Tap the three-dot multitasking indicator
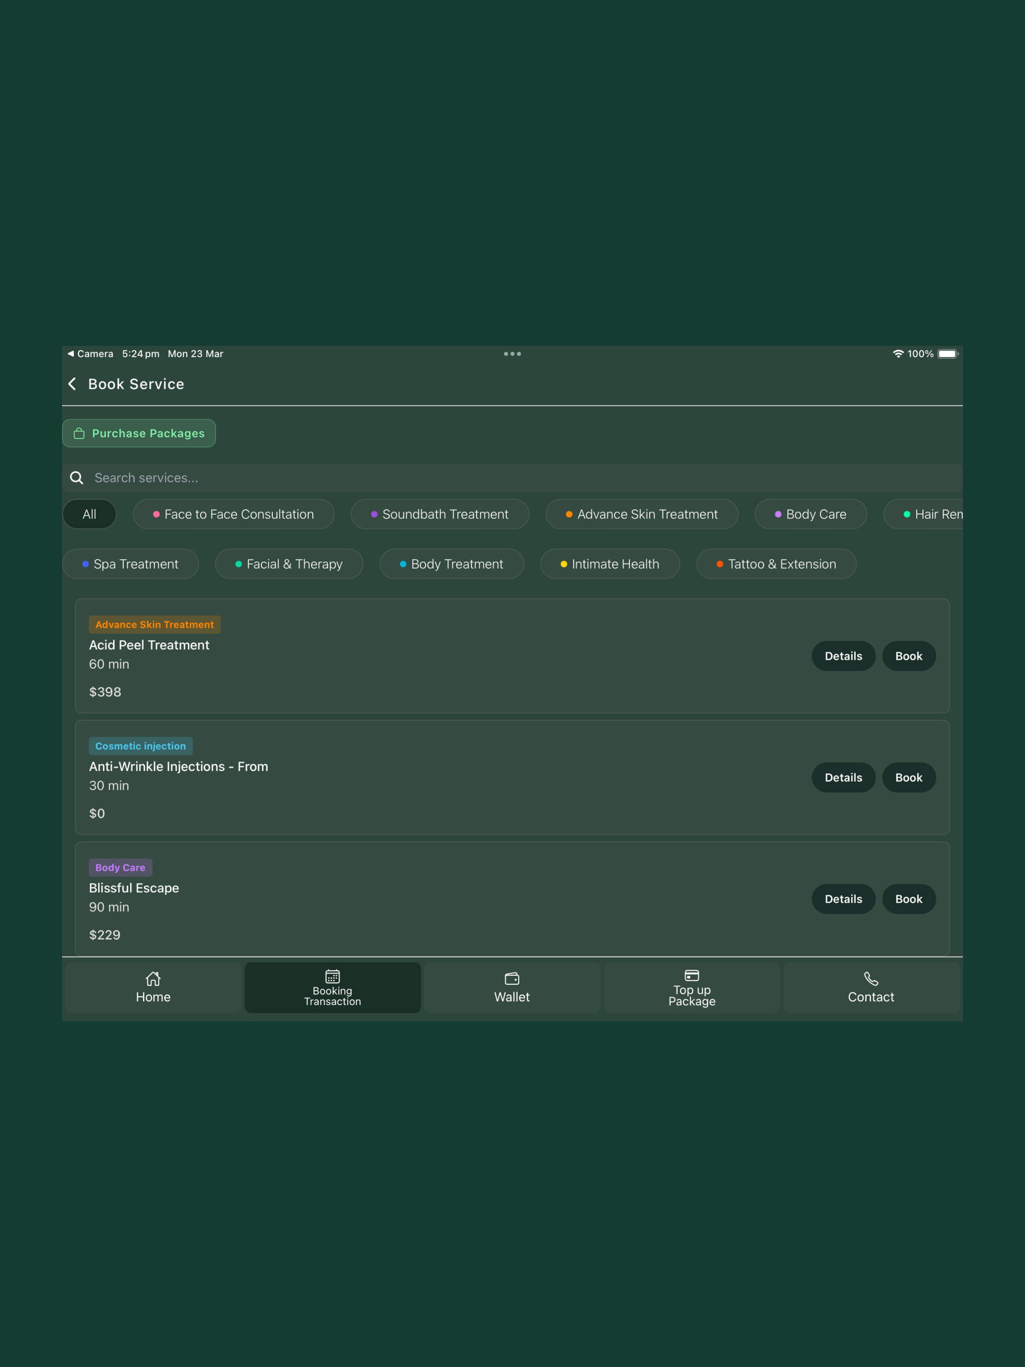The width and height of the screenshot is (1025, 1367). coord(512,353)
